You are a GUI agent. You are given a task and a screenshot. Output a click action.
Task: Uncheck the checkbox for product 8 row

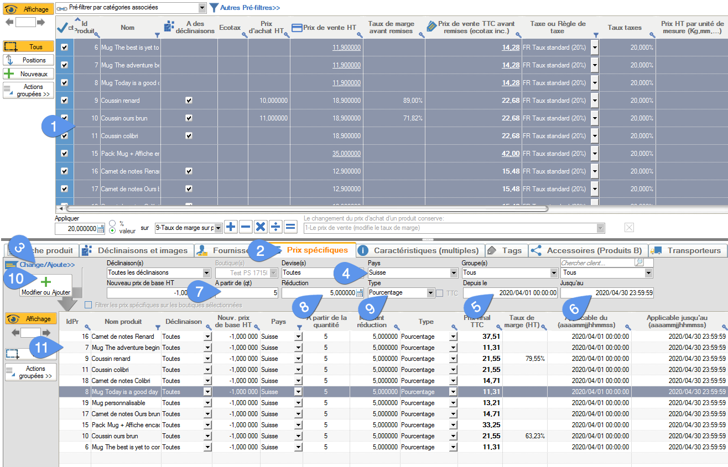coord(65,83)
